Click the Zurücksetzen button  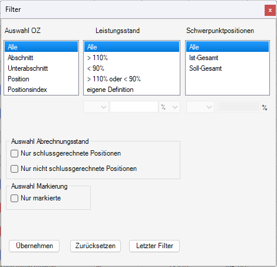pos(95,246)
